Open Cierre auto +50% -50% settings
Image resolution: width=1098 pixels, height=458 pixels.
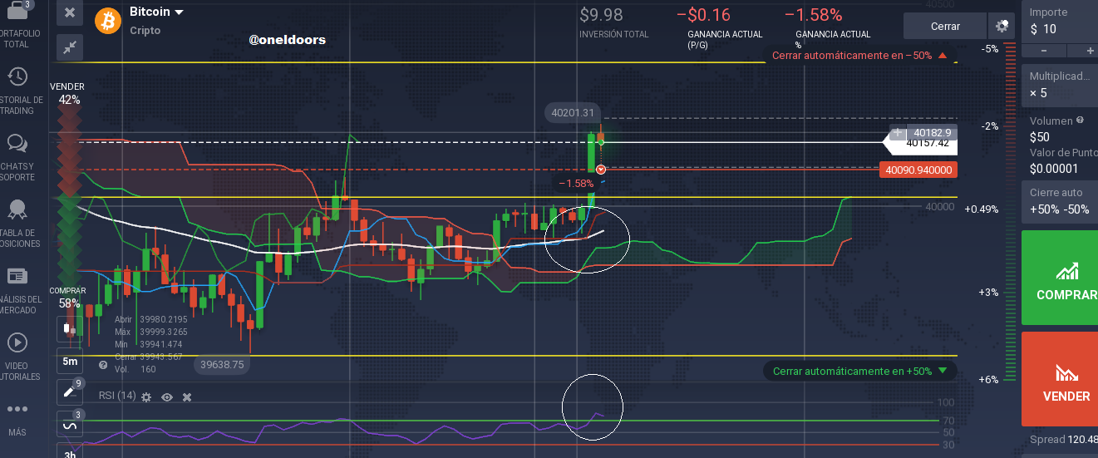click(x=1060, y=201)
